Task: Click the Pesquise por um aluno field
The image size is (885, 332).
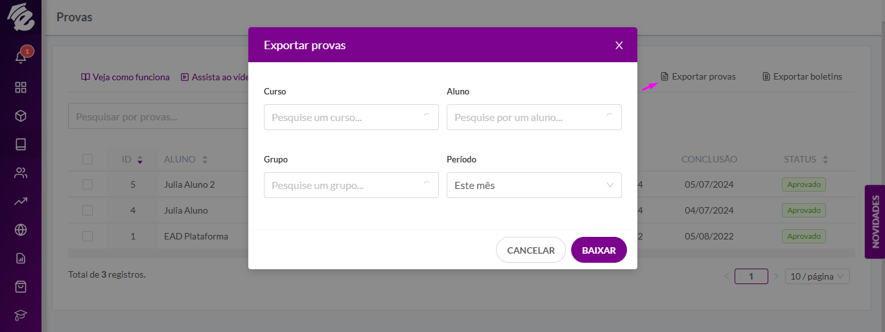Action: tap(534, 117)
